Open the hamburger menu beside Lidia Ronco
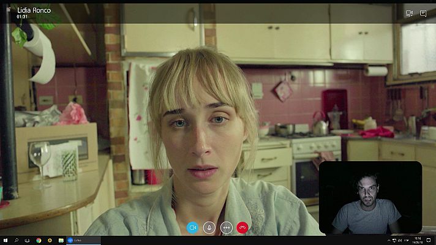 (x=9, y=10)
